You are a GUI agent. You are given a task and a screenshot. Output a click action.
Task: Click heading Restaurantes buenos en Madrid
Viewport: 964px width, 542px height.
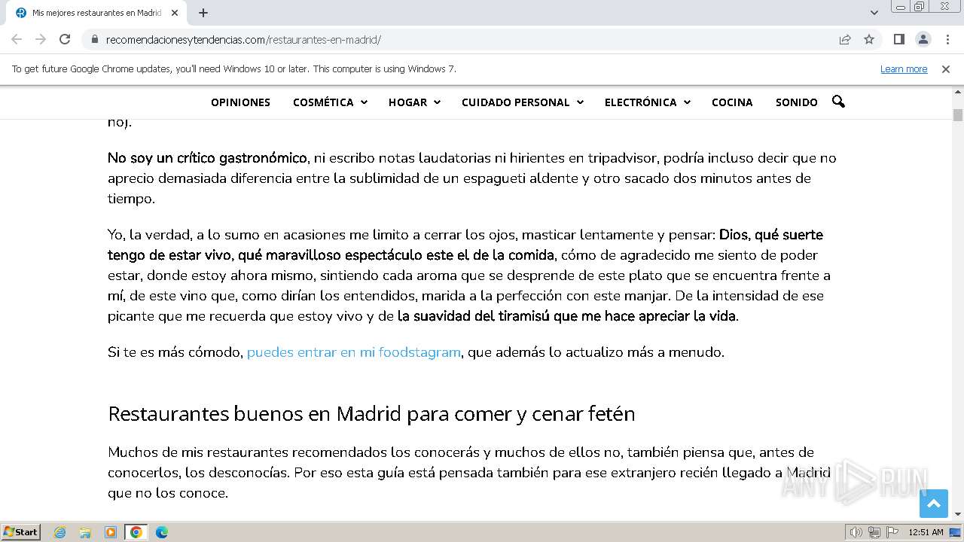coord(371,414)
